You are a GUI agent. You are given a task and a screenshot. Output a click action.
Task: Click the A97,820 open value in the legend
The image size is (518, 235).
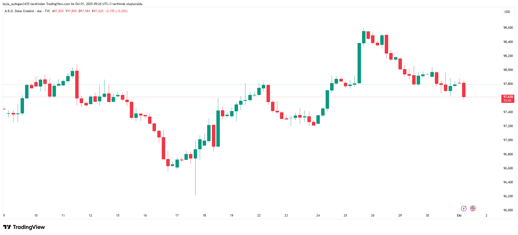(58, 11)
